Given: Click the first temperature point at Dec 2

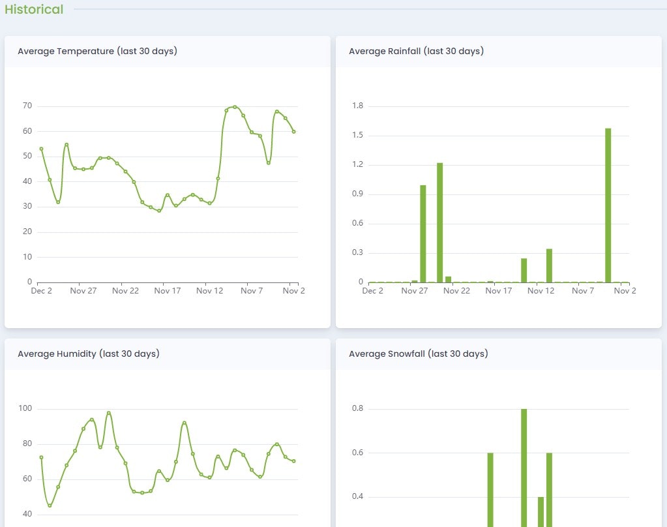Looking at the screenshot, I should pos(41,149).
